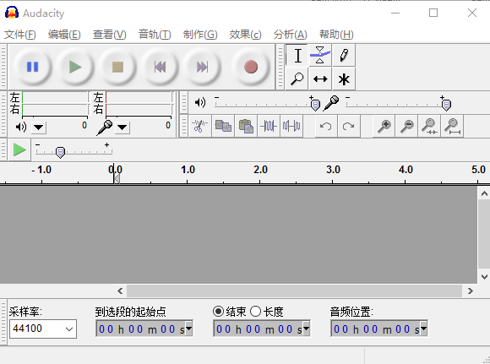
Task: Click the recording meter left/right level bars
Action: coord(139,104)
